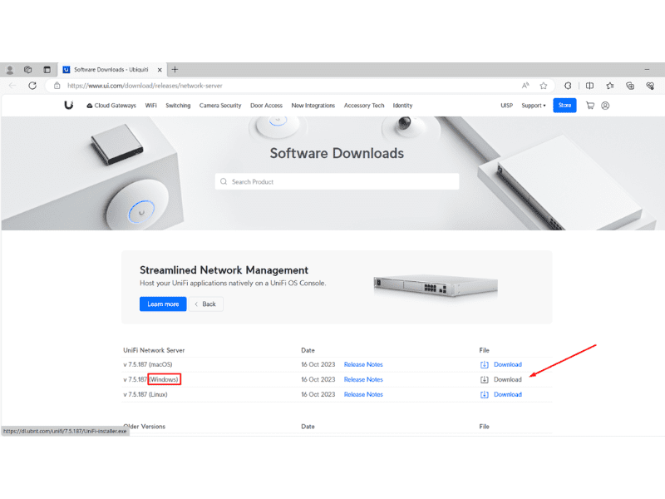Click the Download icon for the macOS version

pyautogui.click(x=485, y=364)
